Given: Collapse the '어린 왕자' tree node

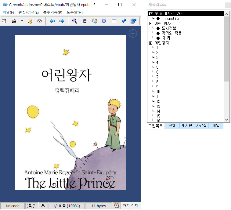Looking at the screenshot, I should pyautogui.click(x=150, y=24).
